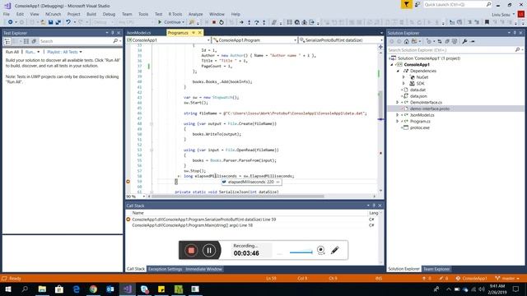Click the Step Into arrow icon
The width and height of the screenshot is (527, 296).
pyautogui.click(x=249, y=22)
